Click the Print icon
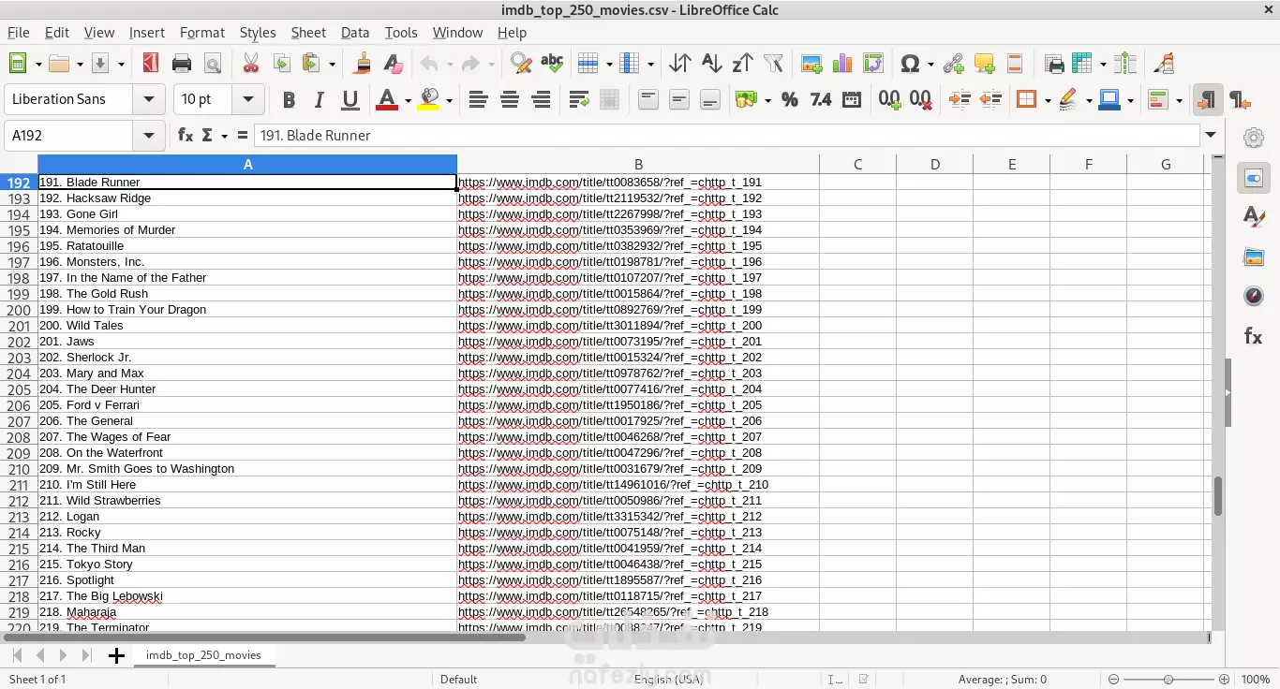 click(x=182, y=64)
